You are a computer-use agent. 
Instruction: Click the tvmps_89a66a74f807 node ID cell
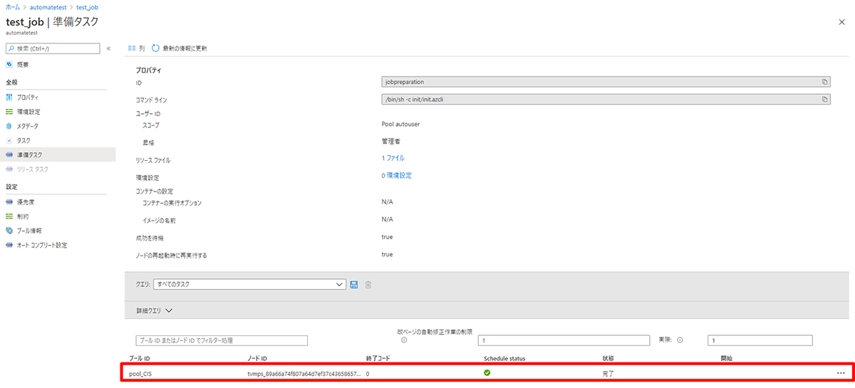304,373
